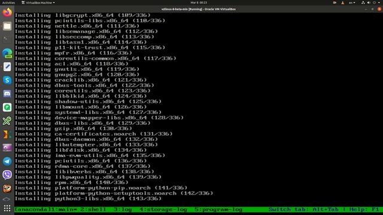The height and width of the screenshot is (215, 383).
Task: Open the network status icon in top bar
Action: [x=363, y=2]
